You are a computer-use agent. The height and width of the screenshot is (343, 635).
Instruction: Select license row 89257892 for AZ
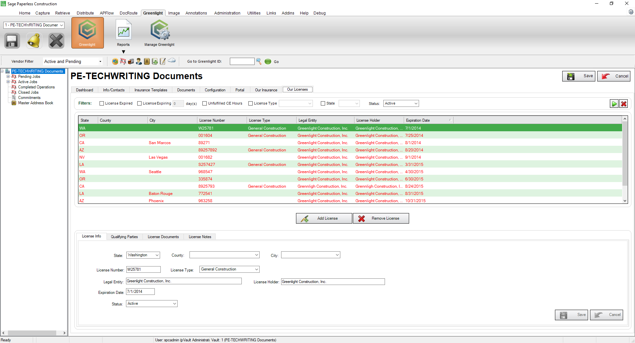coord(350,150)
